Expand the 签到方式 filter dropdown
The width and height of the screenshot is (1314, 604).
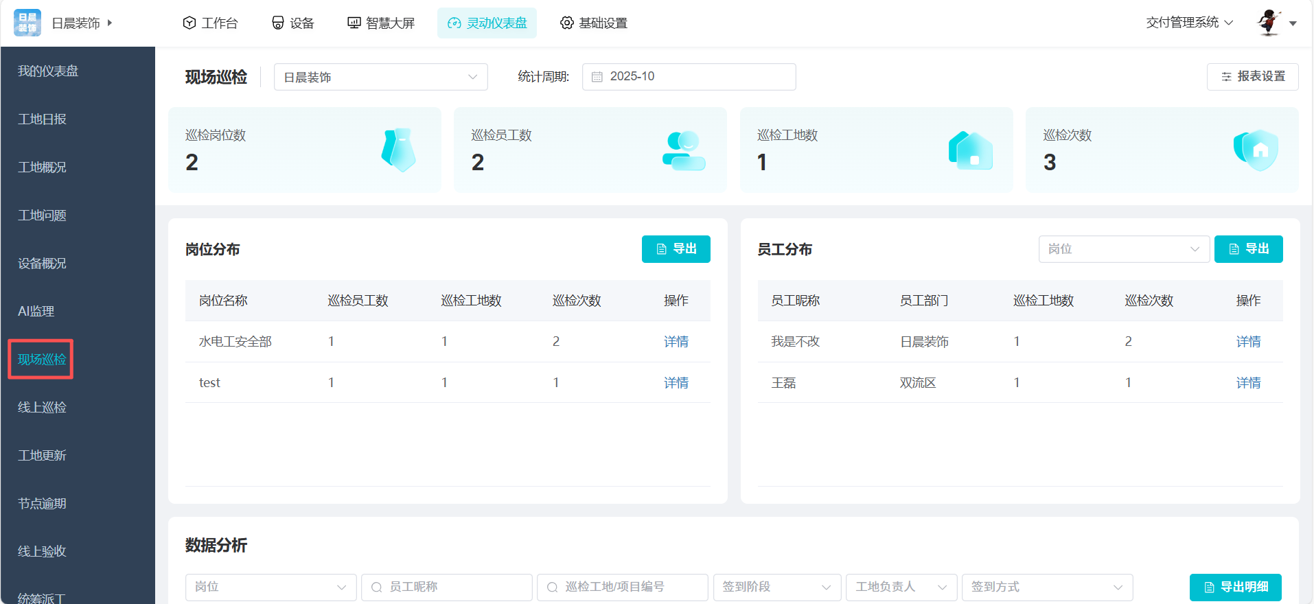(x=1046, y=587)
